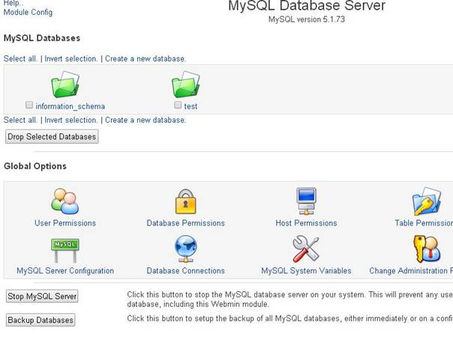Click the MySQL Databases heading
This screenshot has width=453, height=361.
[x=42, y=38]
